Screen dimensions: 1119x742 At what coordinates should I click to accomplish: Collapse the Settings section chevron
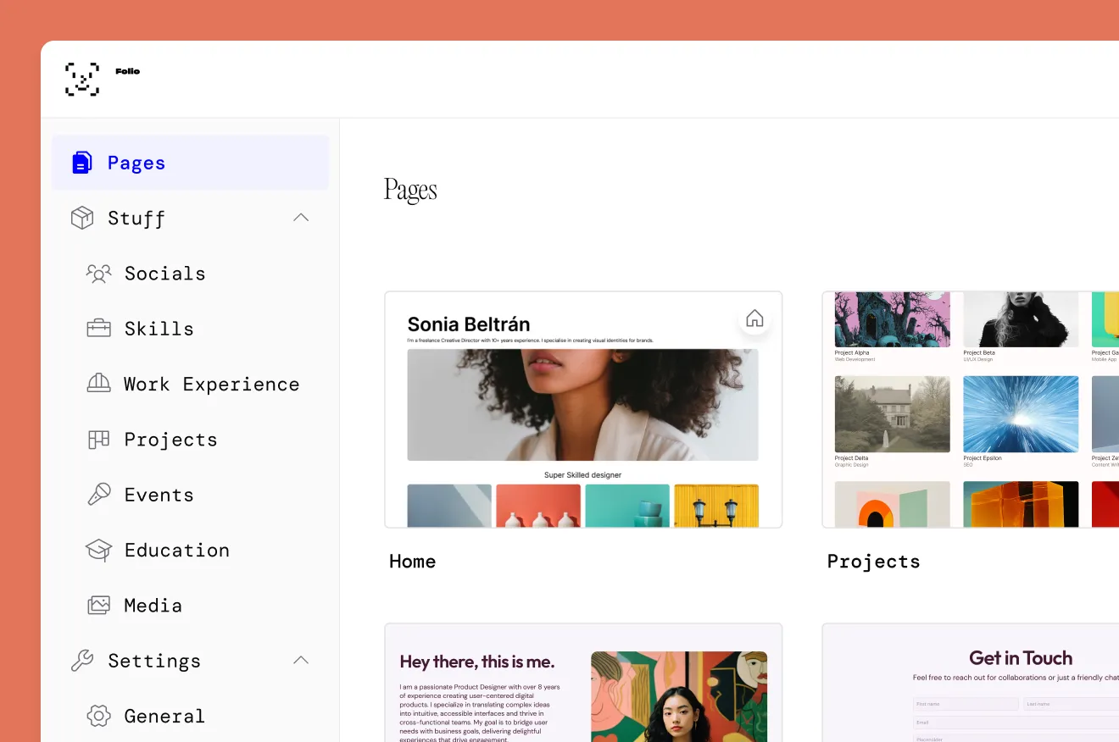click(301, 660)
